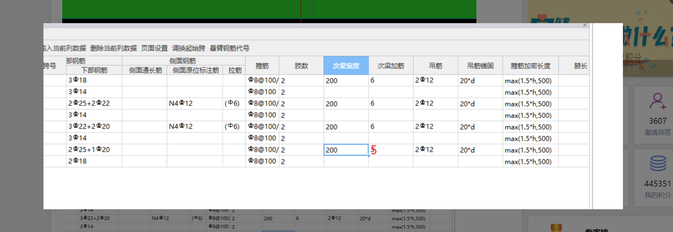Click the max(1.5*h,500) cell in the 2Φ18 row
Screen dimensions: 673x232
point(531,161)
